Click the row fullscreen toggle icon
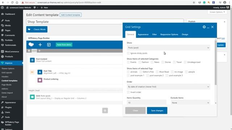Viewport: 232px width, 130px height. pos(29,51)
